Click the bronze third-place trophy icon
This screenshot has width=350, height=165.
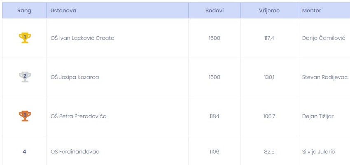pyautogui.click(x=25, y=116)
